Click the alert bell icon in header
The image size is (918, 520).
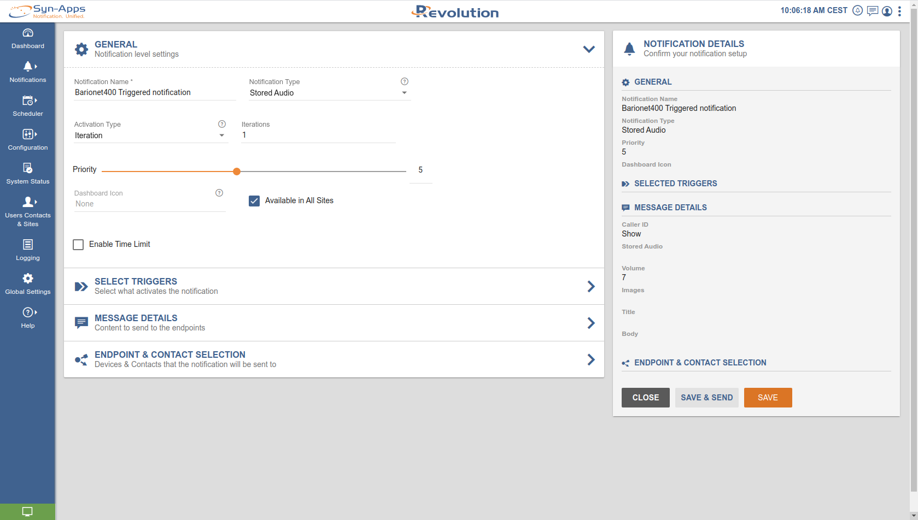pos(857,11)
